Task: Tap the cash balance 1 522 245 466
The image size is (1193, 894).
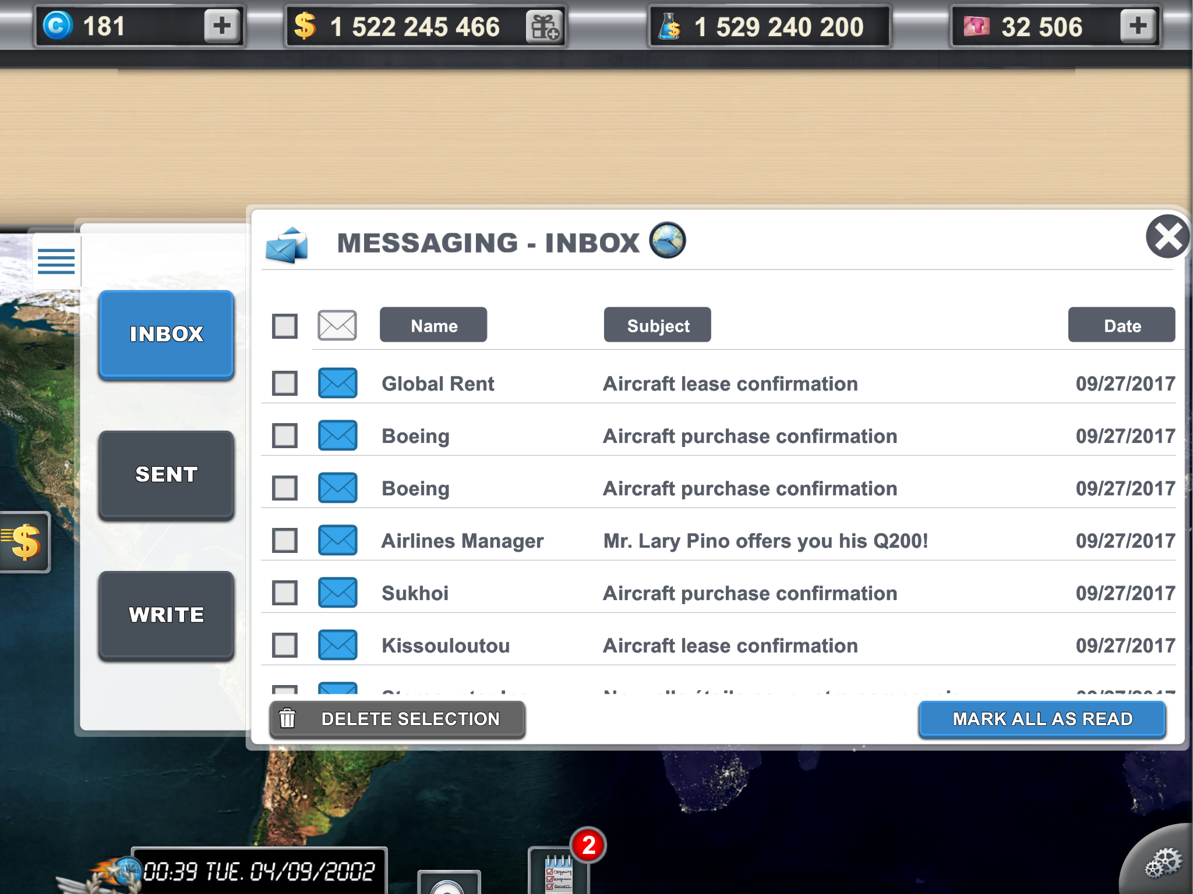Action: pyautogui.click(x=415, y=27)
